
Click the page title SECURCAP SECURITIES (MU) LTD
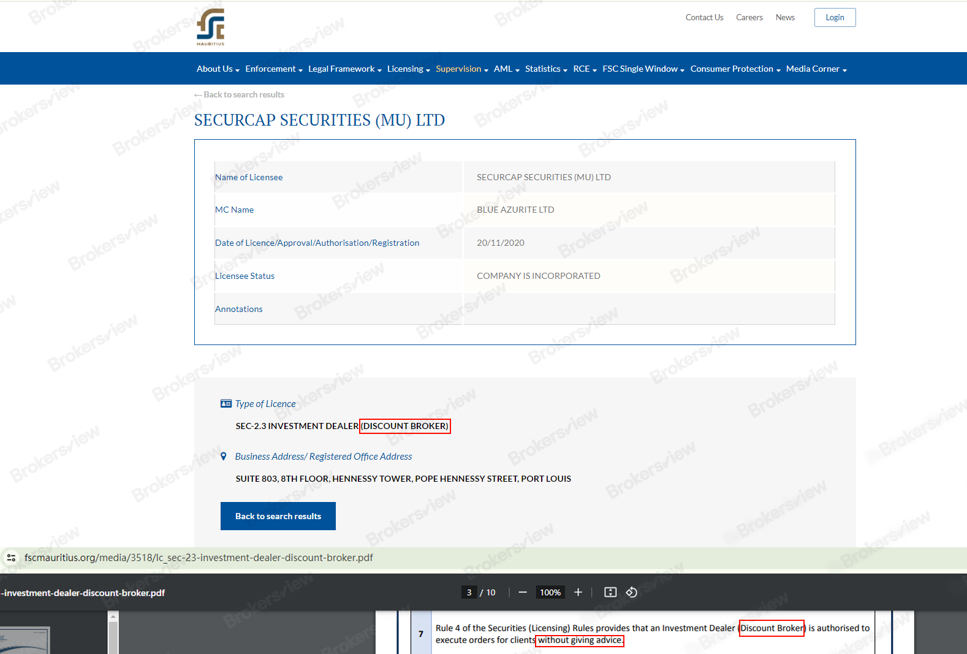point(319,120)
